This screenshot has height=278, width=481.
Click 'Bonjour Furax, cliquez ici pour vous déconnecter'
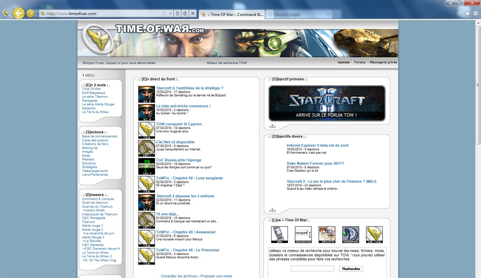click(119, 63)
